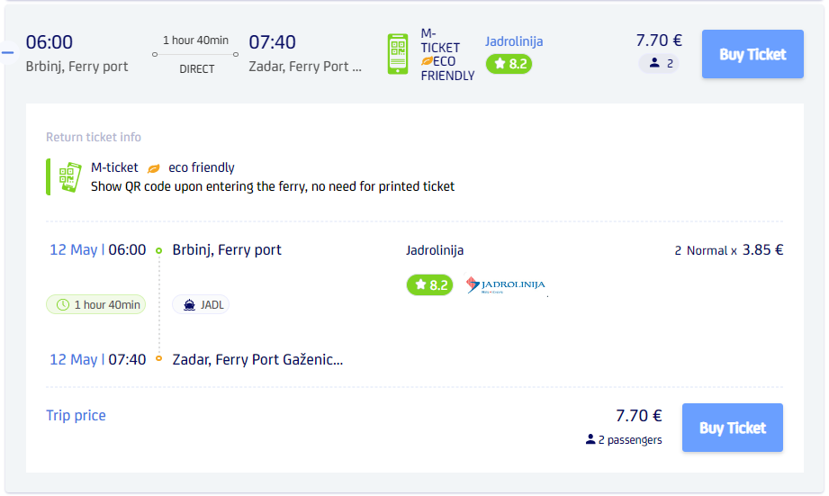
Task: Collapse the trip details with minus toggle
Action: 7,52
